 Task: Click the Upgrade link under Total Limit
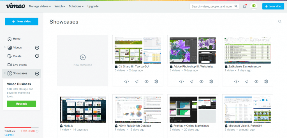coord(9,135)
